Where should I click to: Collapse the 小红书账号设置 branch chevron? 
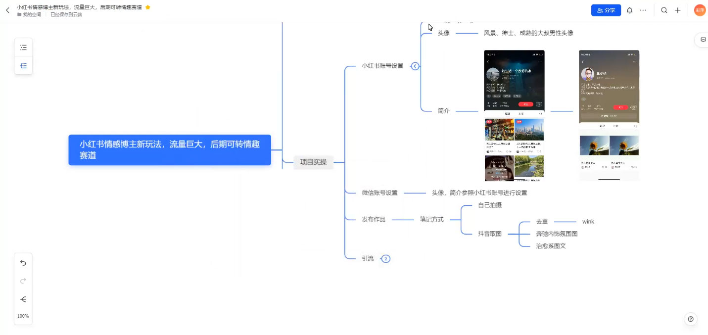click(415, 65)
